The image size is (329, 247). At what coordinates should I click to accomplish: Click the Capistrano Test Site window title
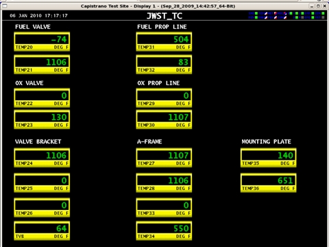tap(158, 6)
